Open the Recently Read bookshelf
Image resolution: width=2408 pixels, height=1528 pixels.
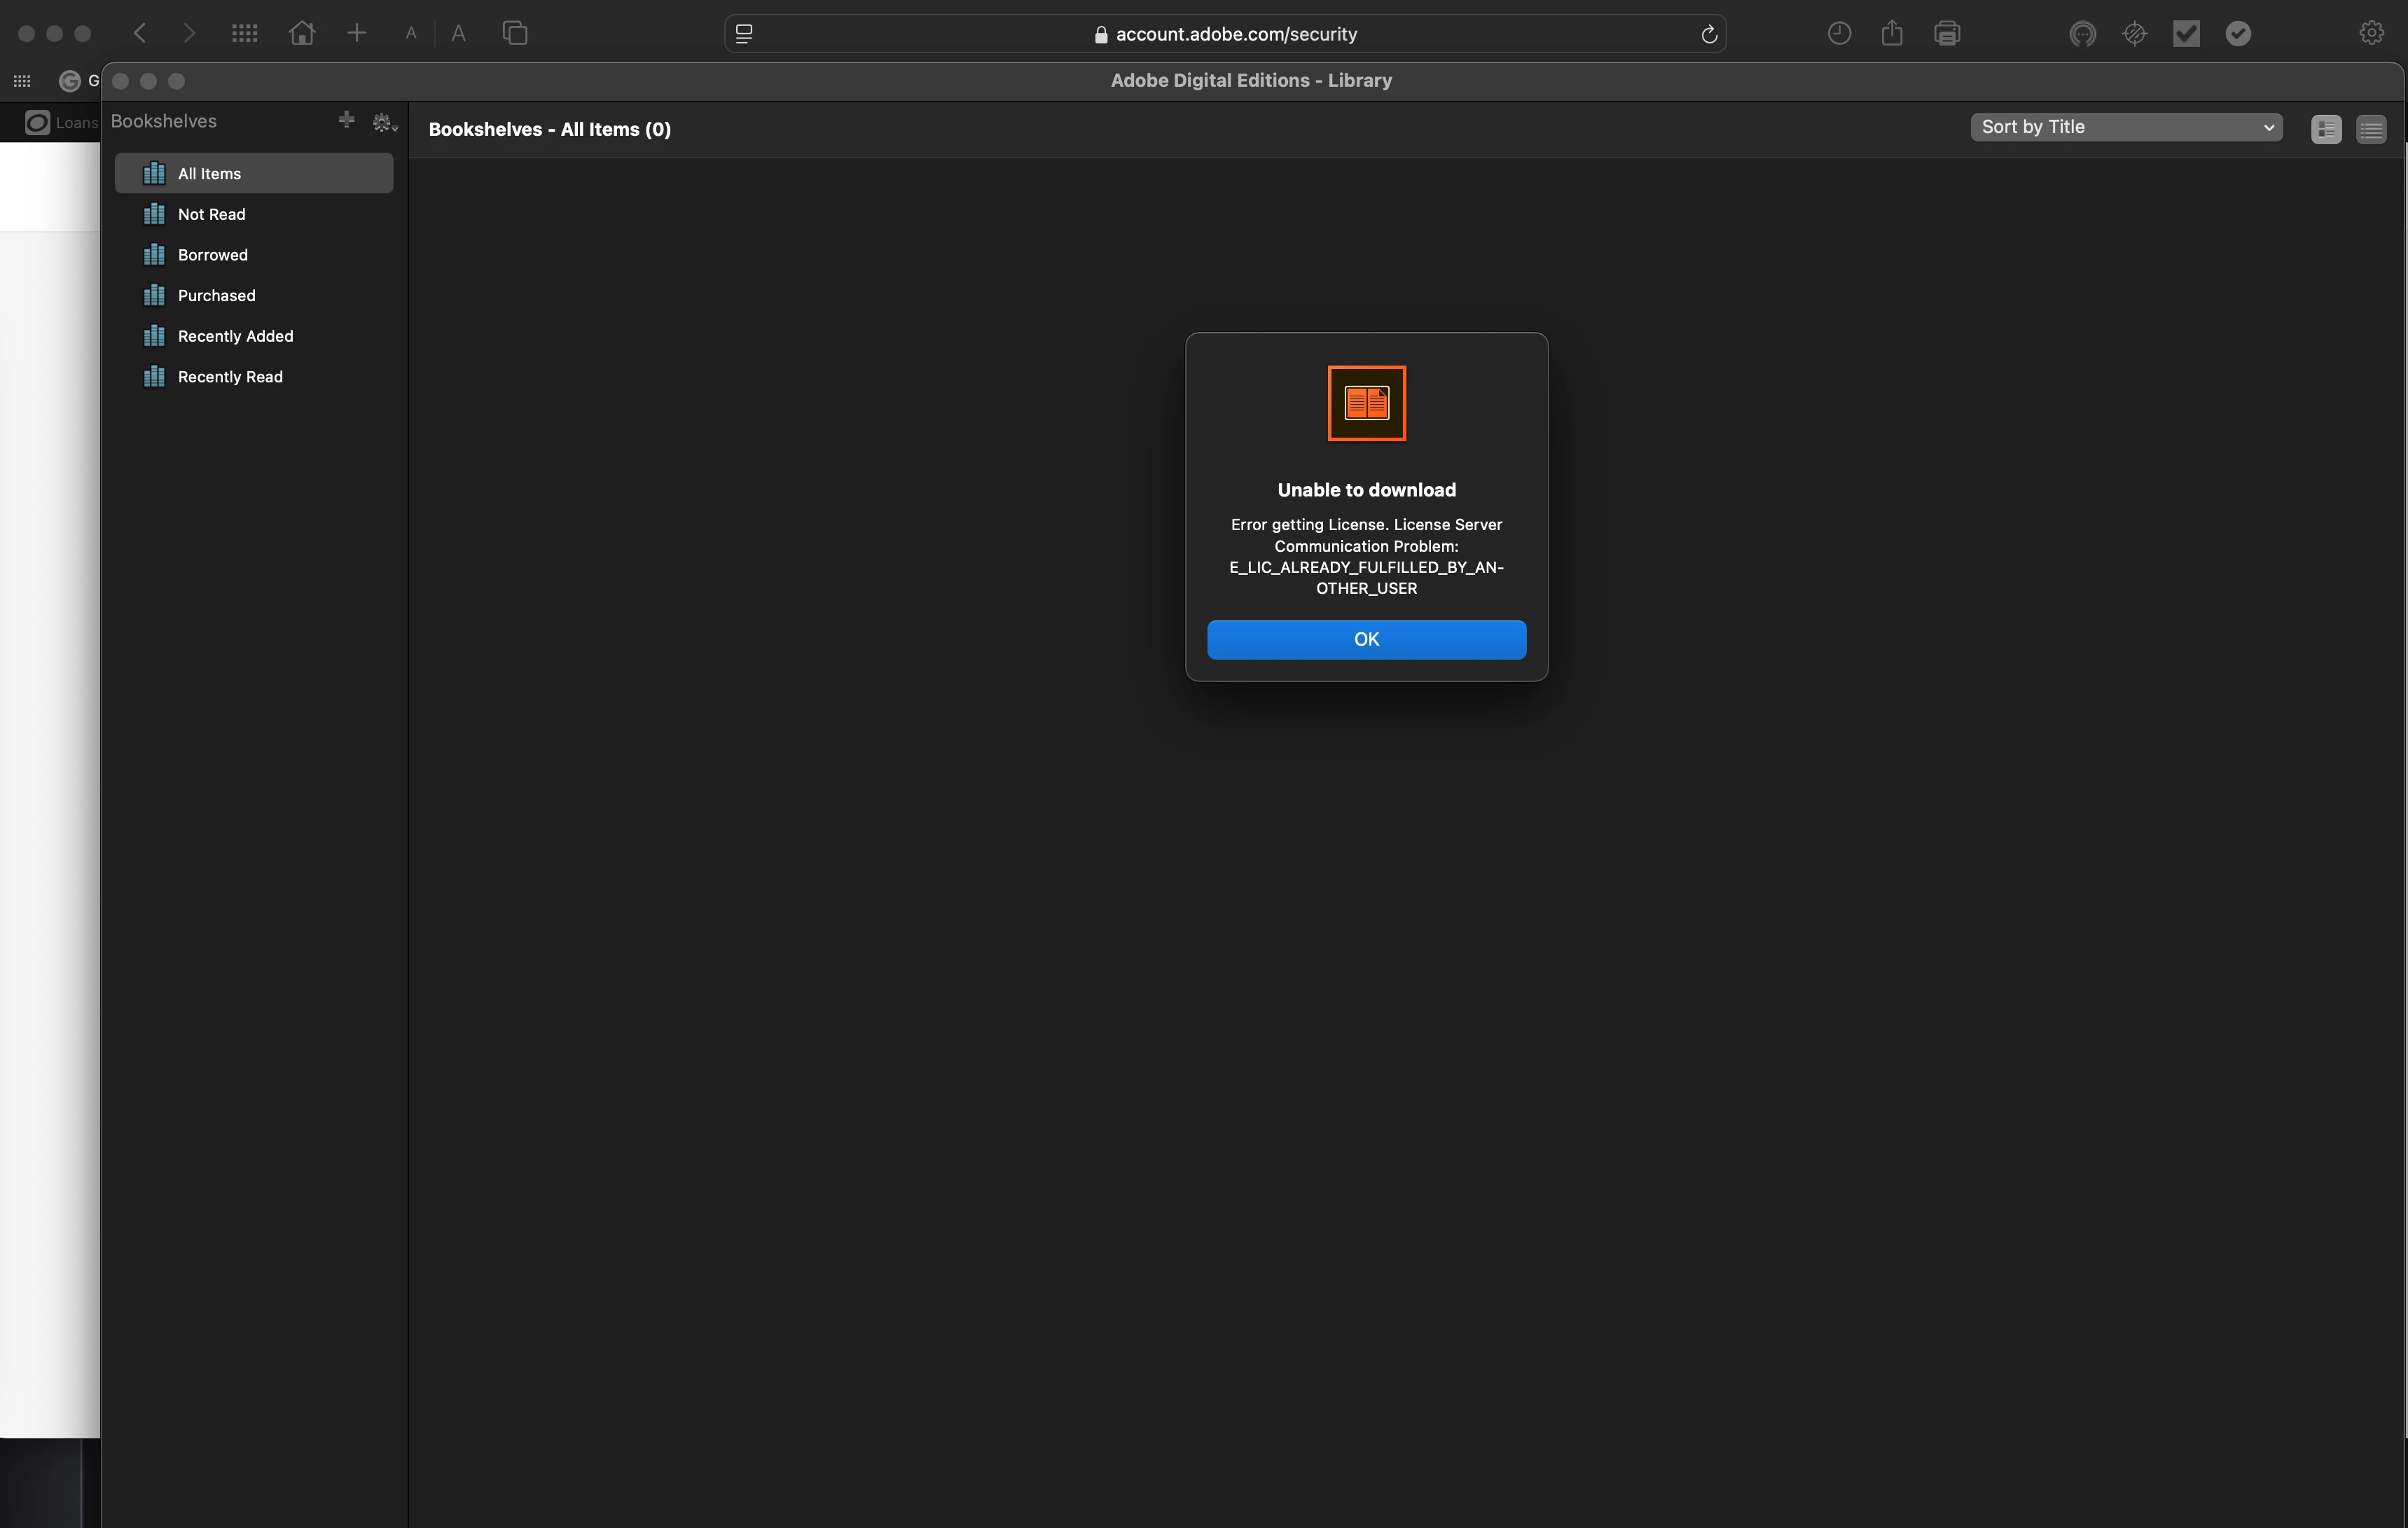(x=230, y=377)
